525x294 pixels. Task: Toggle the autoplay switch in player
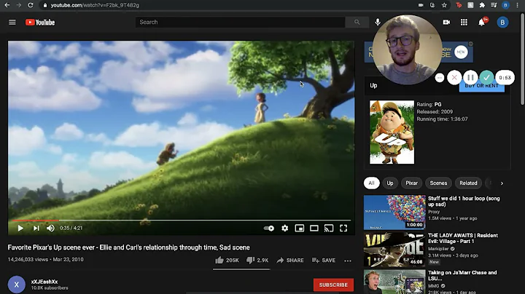pyautogui.click(x=269, y=229)
